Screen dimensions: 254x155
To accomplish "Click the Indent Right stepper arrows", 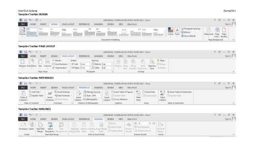I will 90,68.
